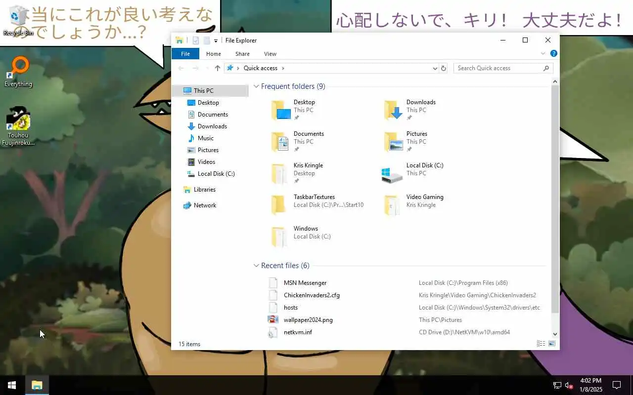Maximize the File Explorer window
Screen dimensions: 633x395
click(x=525, y=40)
